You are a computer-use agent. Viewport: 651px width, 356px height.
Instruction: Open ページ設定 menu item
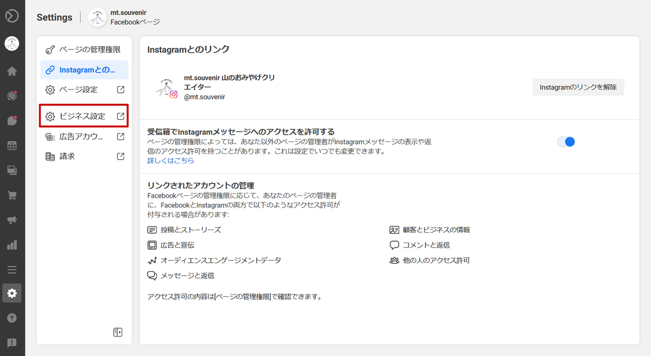tap(84, 89)
